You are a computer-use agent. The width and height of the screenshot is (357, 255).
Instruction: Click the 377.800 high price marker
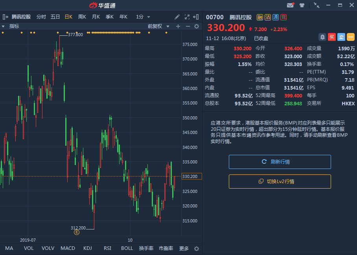pyautogui.click(x=75, y=35)
